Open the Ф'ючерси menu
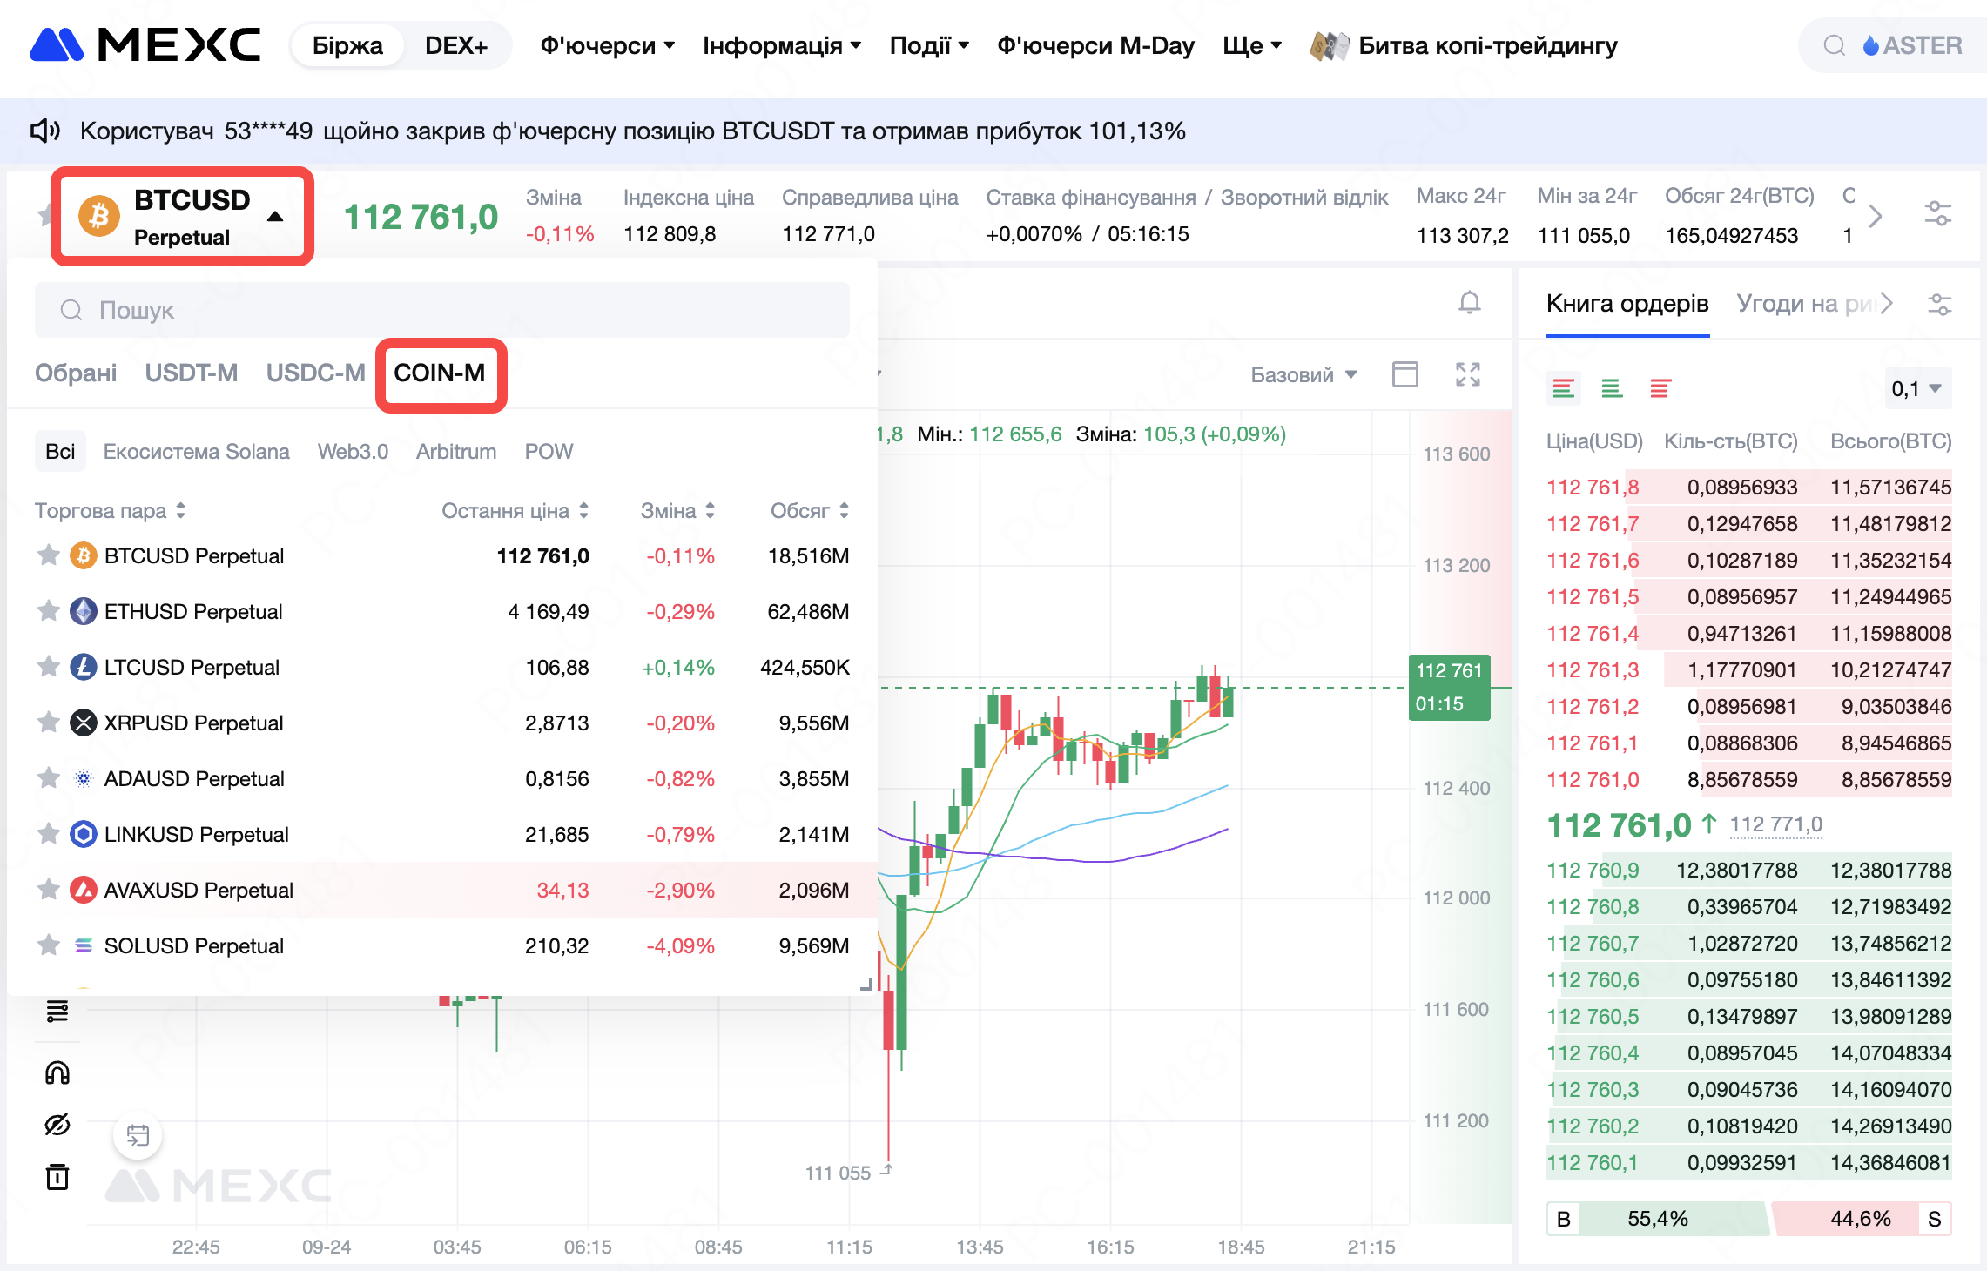Viewport: 1987px width, 1271px height. click(x=607, y=45)
